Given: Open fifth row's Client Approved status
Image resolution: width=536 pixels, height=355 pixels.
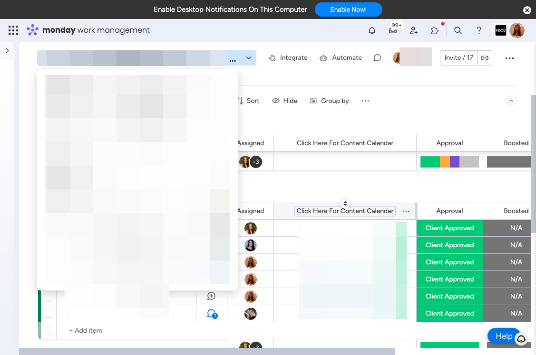Looking at the screenshot, I should point(449,296).
